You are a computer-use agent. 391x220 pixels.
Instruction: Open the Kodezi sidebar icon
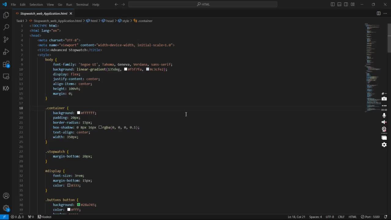click(6, 88)
